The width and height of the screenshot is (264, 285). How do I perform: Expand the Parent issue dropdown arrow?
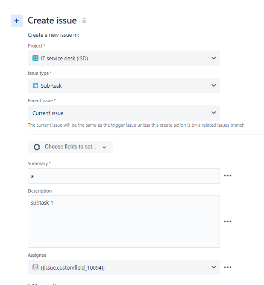click(x=214, y=113)
